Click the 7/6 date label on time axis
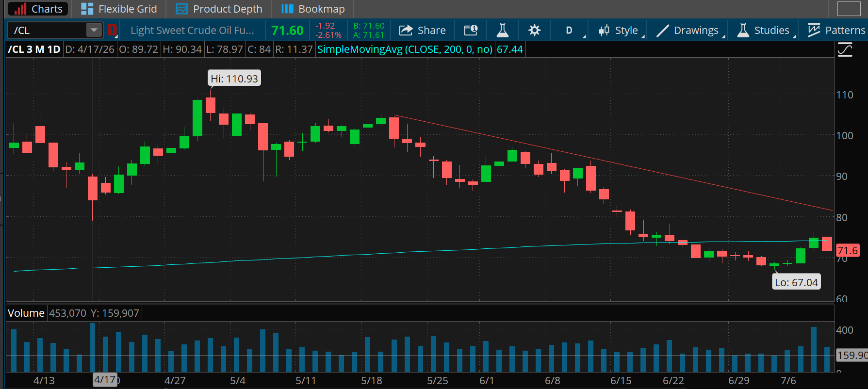Screen dimensions: 868x389 coord(788,381)
